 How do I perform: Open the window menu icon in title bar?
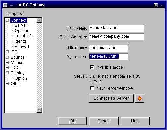[5, 5]
